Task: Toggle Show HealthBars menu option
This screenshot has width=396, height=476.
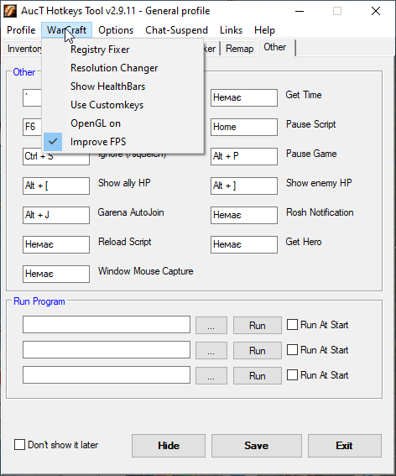Action: 122,86
